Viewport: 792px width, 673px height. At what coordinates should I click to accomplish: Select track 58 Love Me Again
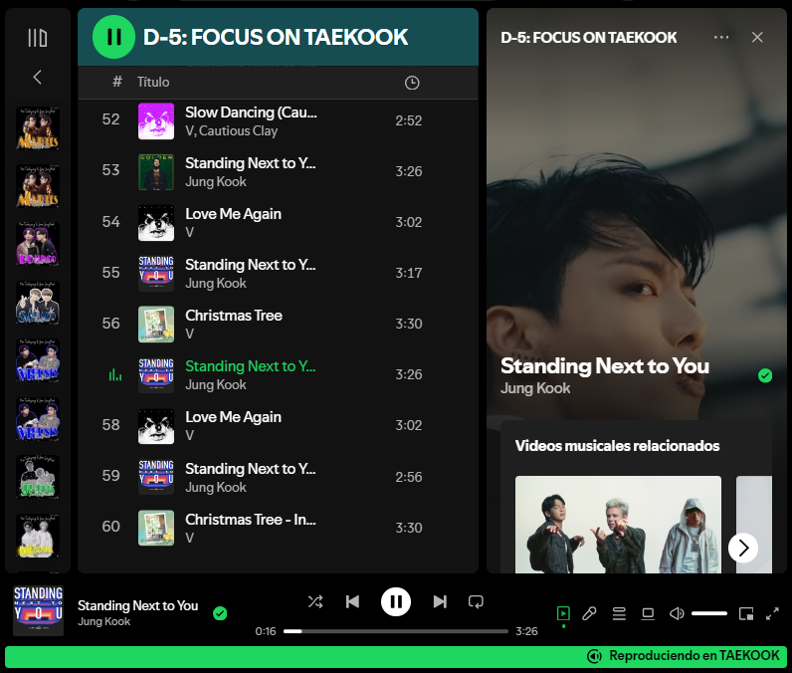278,426
